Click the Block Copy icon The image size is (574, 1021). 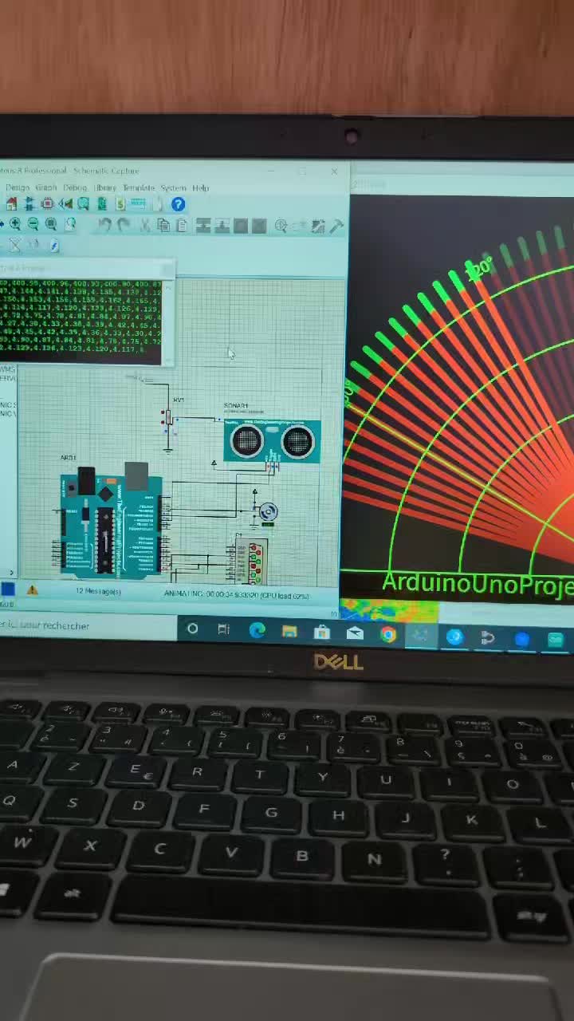tap(202, 226)
